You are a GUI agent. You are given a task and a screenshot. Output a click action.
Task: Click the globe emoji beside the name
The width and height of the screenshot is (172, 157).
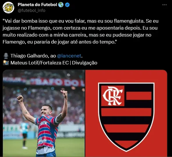pos(61,5)
